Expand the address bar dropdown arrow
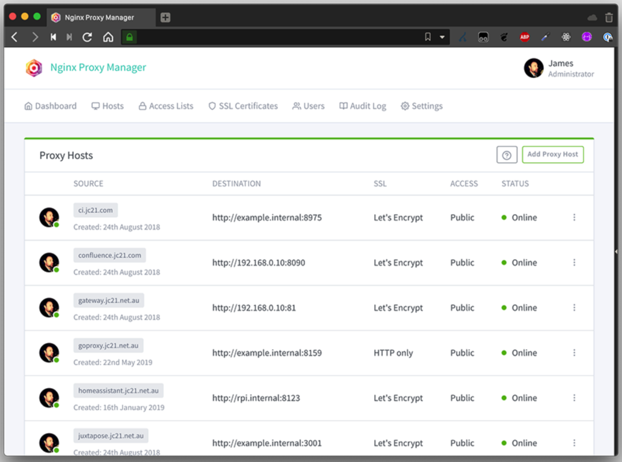 [x=442, y=37]
